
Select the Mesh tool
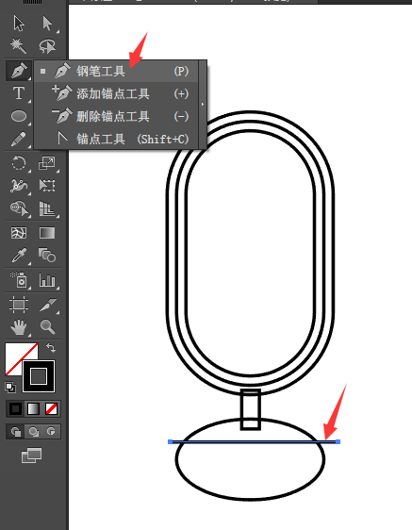click(x=19, y=233)
